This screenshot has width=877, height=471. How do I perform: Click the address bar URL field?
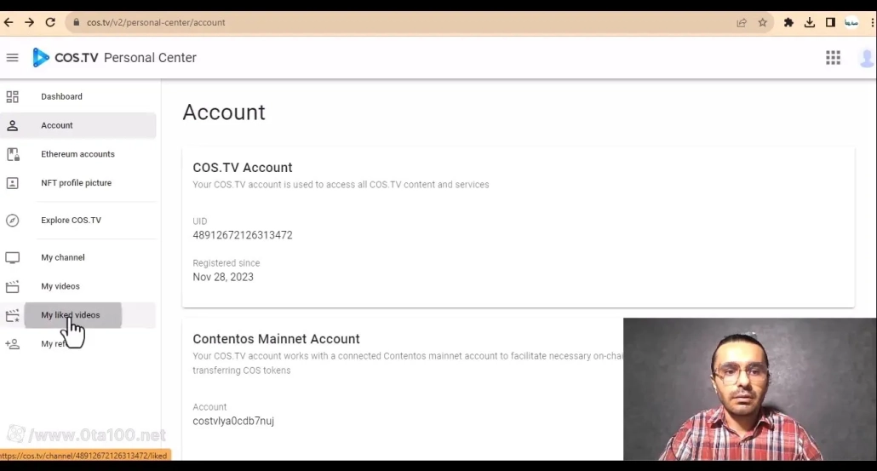pos(383,23)
